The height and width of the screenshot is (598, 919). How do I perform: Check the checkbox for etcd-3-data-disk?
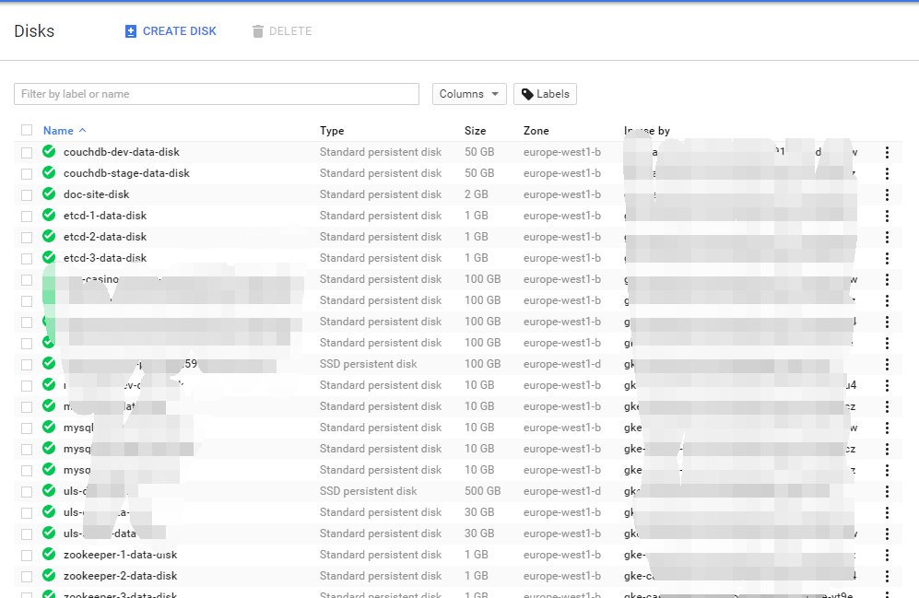pos(26,257)
